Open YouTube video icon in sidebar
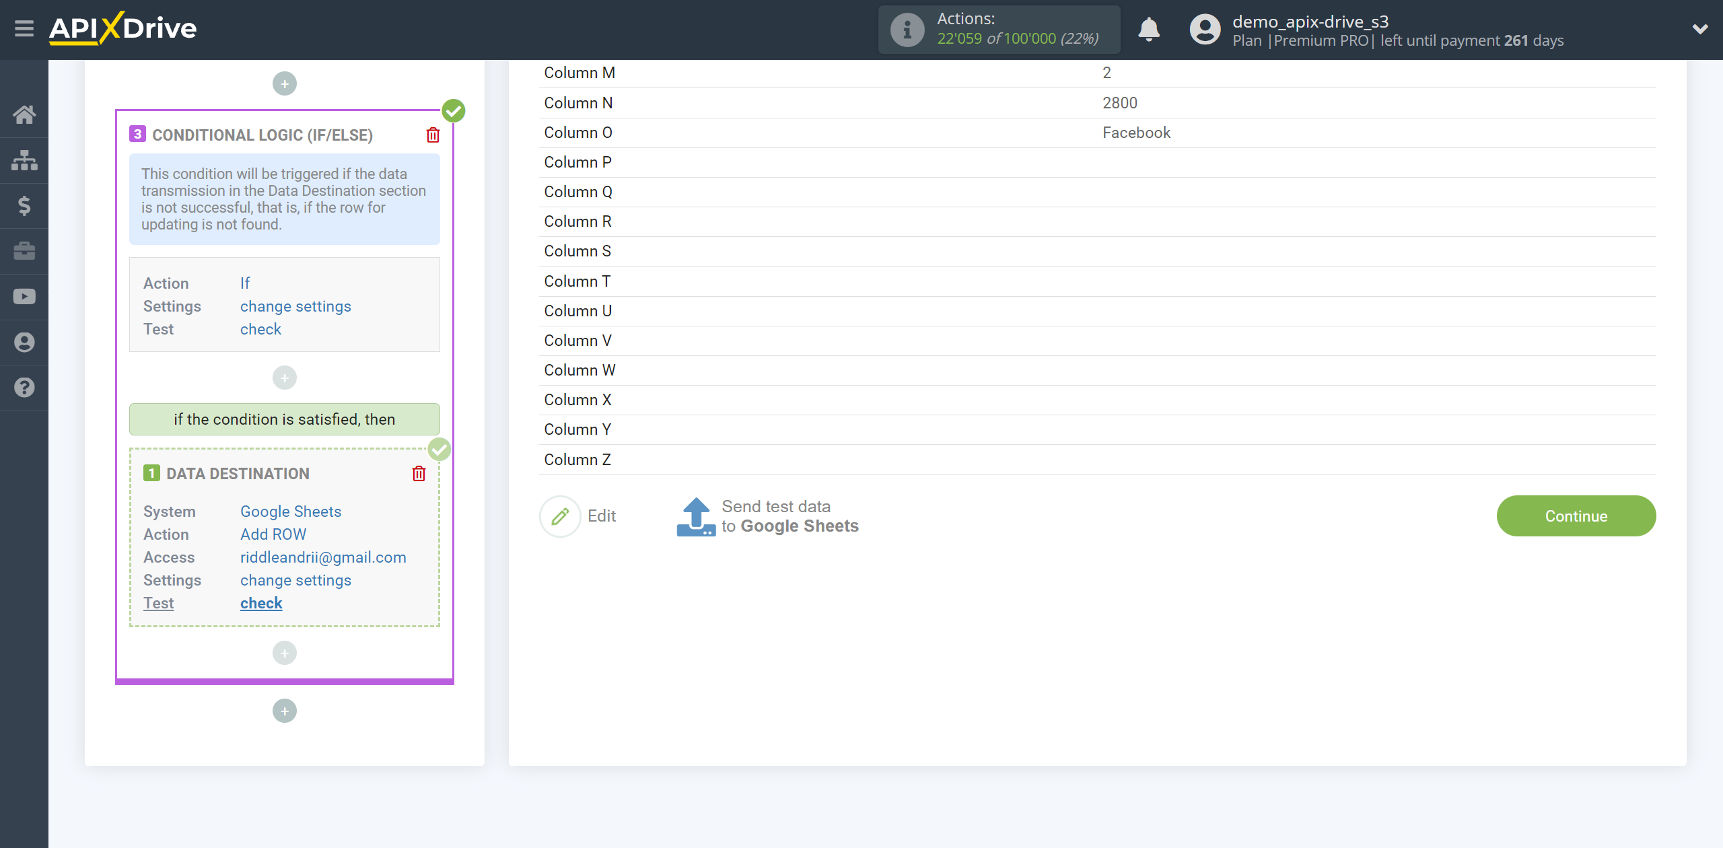The image size is (1723, 848). click(24, 297)
